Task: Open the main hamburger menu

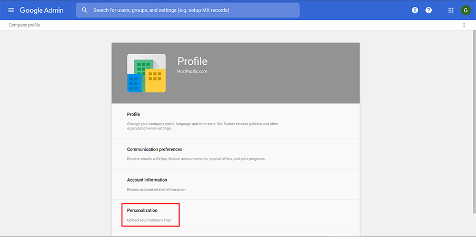Action: [x=11, y=10]
